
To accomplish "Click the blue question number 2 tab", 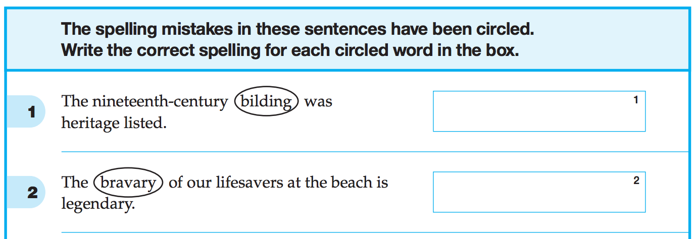I will tap(31, 192).
